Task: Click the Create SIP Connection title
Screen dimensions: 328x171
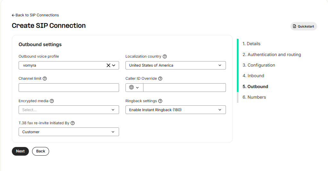Action: (x=49, y=26)
